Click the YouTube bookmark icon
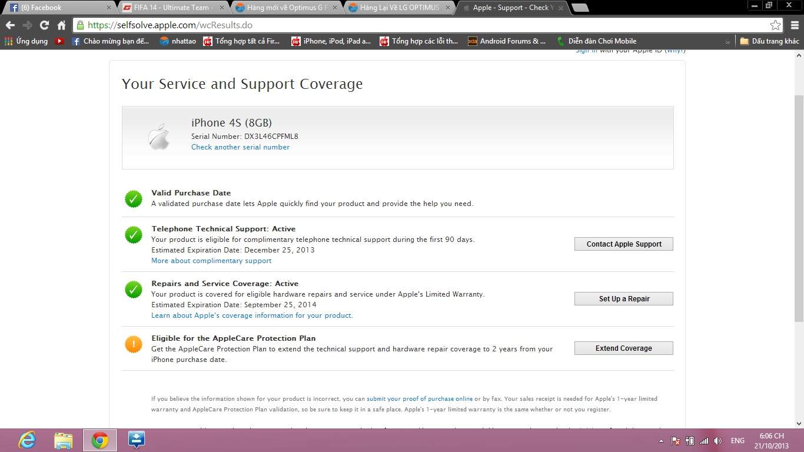Viewport: 804px width, 452px height. coord(59,41)
